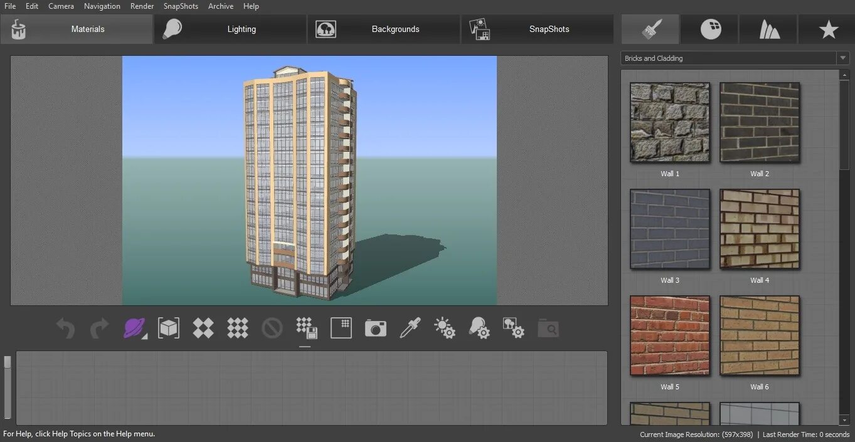Click the paint bucket icon beside Materials
Viewport: 855px width, 442px height.
coord(19,29)
